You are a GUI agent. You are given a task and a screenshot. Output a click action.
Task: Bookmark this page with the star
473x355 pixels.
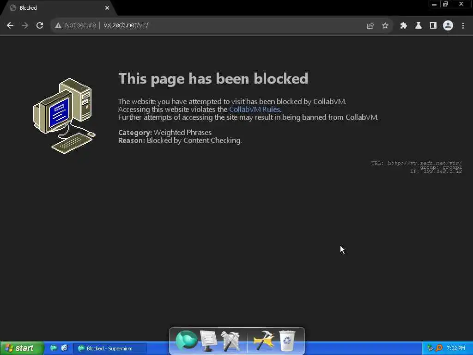[385, 26]
